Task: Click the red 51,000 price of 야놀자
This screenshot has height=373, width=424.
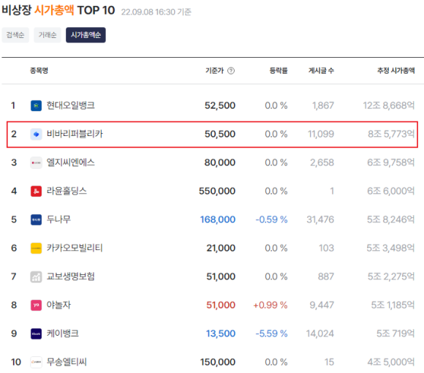Action: tap(221, 306)
